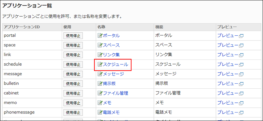
Task: Open プレビュー link for portal
Action: pos(228,36)
